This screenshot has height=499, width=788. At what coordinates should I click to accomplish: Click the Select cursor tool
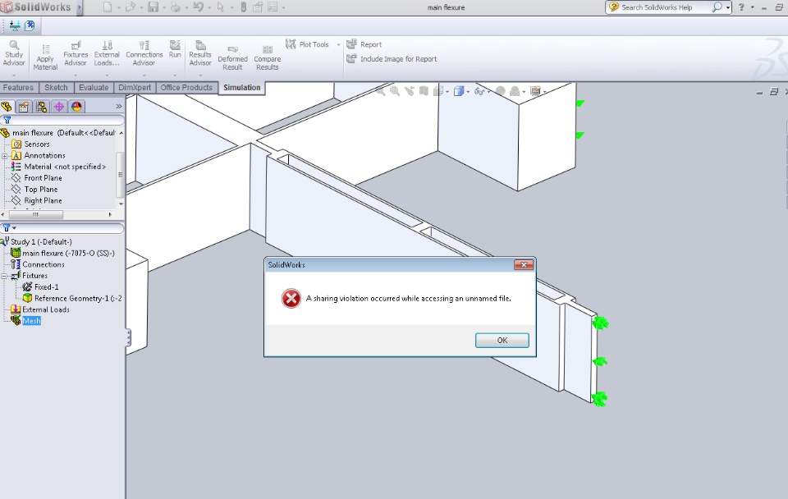(x=220, y=7)
